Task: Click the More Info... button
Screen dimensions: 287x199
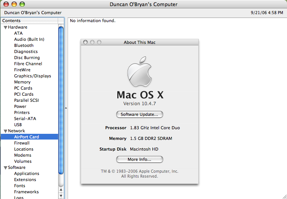Action: [139, 159]
